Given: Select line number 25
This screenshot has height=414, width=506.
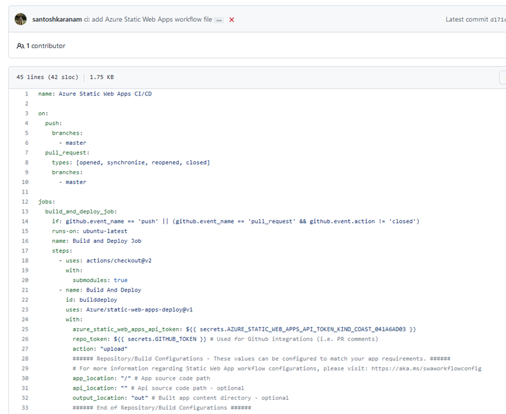Looking at the screenshot, I should coord(25,329).
